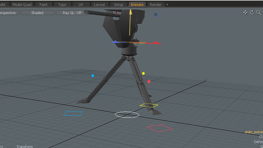Click the viewport pan (move) icon
The image size is (263, 148).
(x=245, y=12)
